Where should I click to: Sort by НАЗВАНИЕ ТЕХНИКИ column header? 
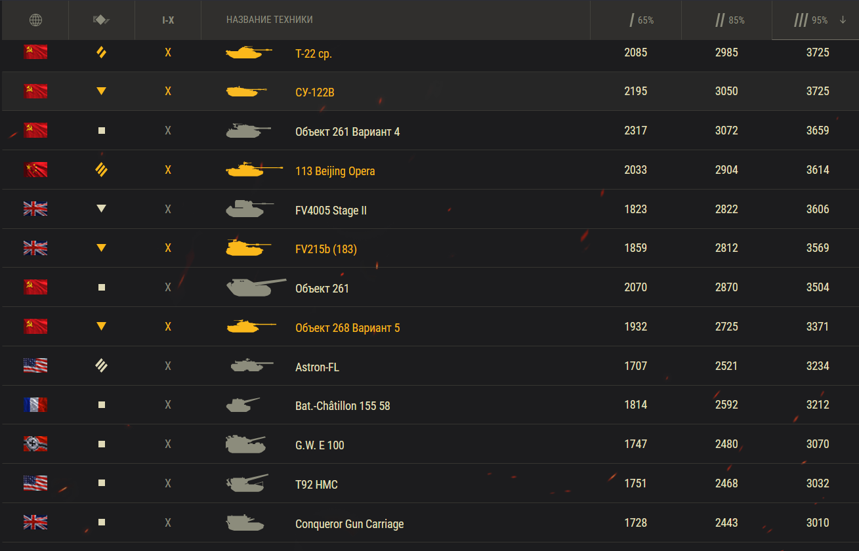269,20
